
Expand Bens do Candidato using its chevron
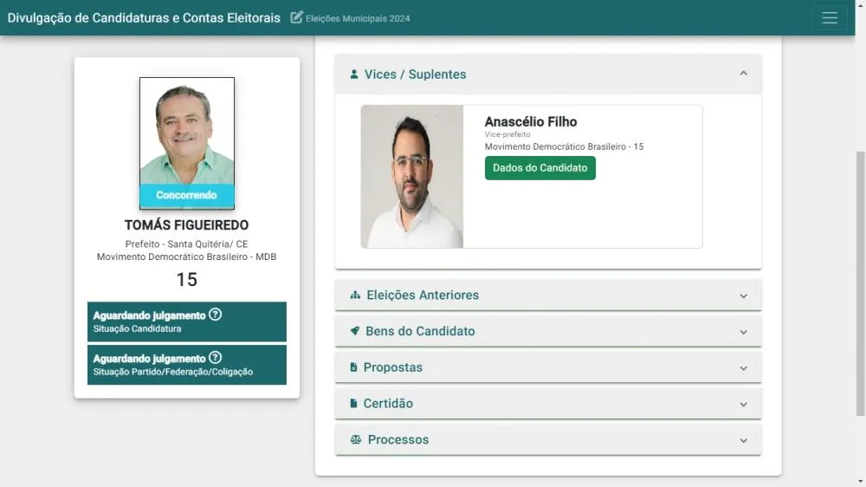(x=743, y=332)
